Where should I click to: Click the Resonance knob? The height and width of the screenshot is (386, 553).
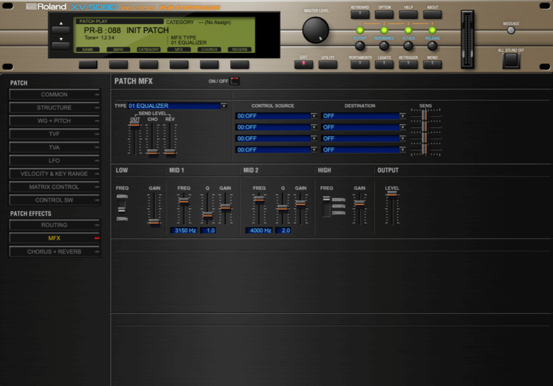point(384,45)
